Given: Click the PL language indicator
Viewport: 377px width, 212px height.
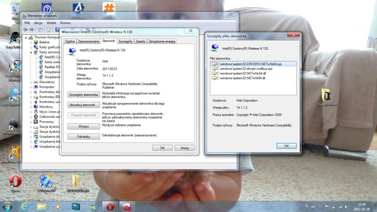Looking at the screenshot, I should click(307, 206).
